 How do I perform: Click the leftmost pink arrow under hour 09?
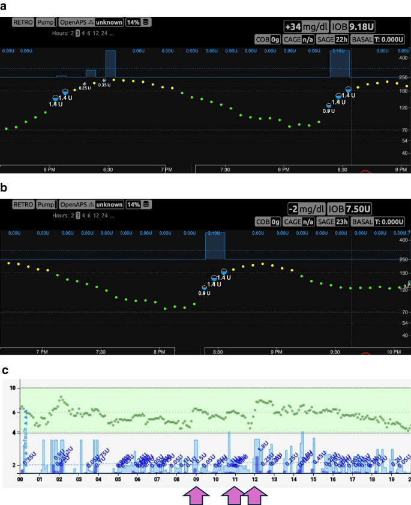(196, 495)
